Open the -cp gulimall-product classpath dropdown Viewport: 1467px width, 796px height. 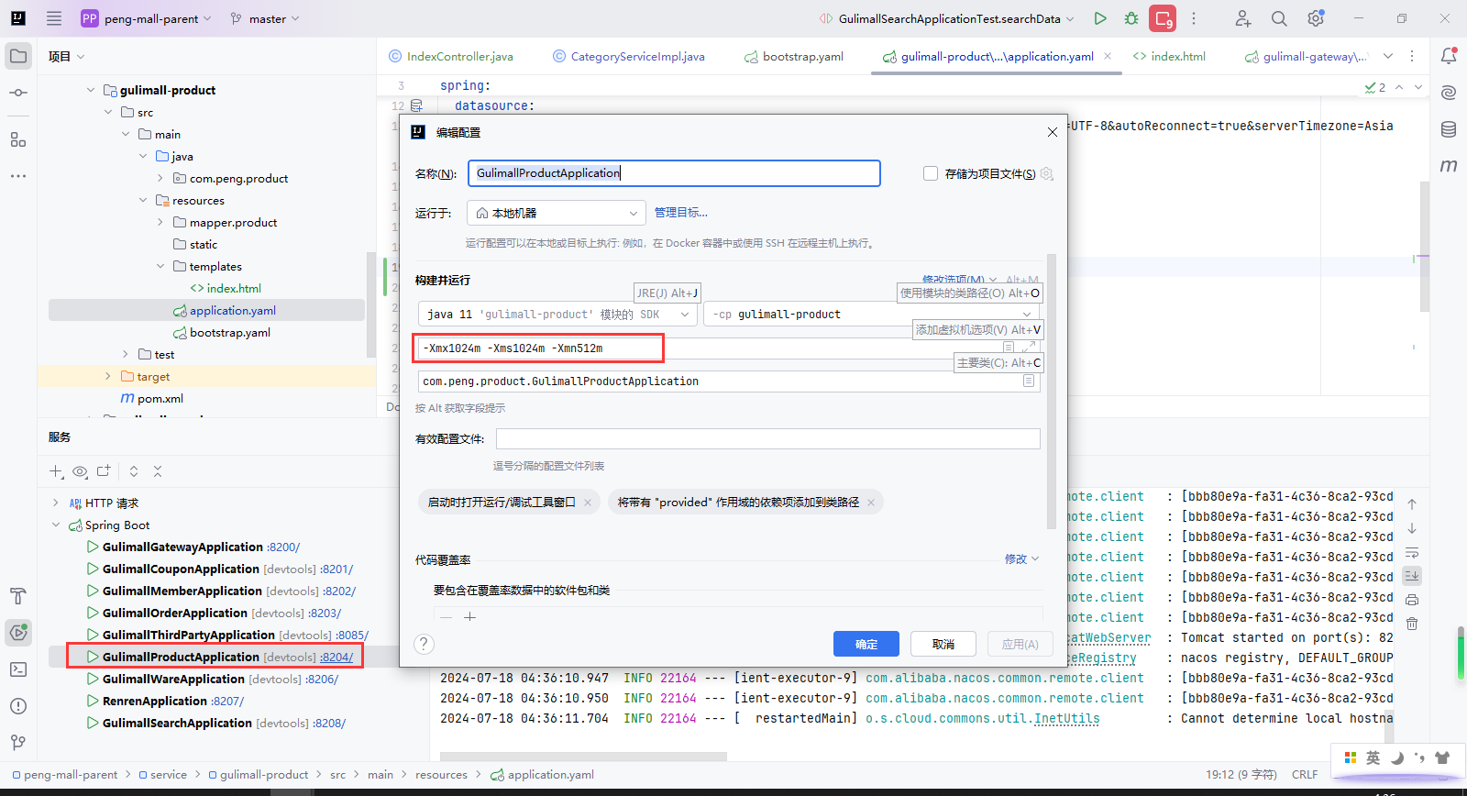(x=872, y=315)
